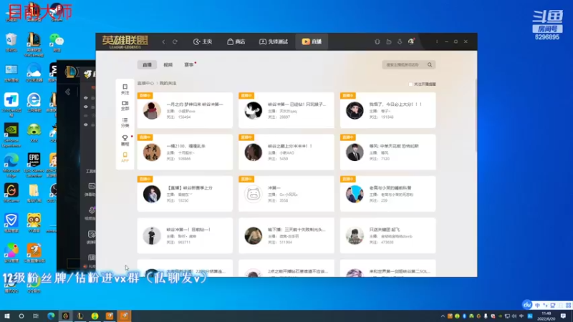The height and width of the screenshot is (322, 573).
Task: Open Recycle Bin desktop icon
Action: pyautogui.click(x=11, y=42)
